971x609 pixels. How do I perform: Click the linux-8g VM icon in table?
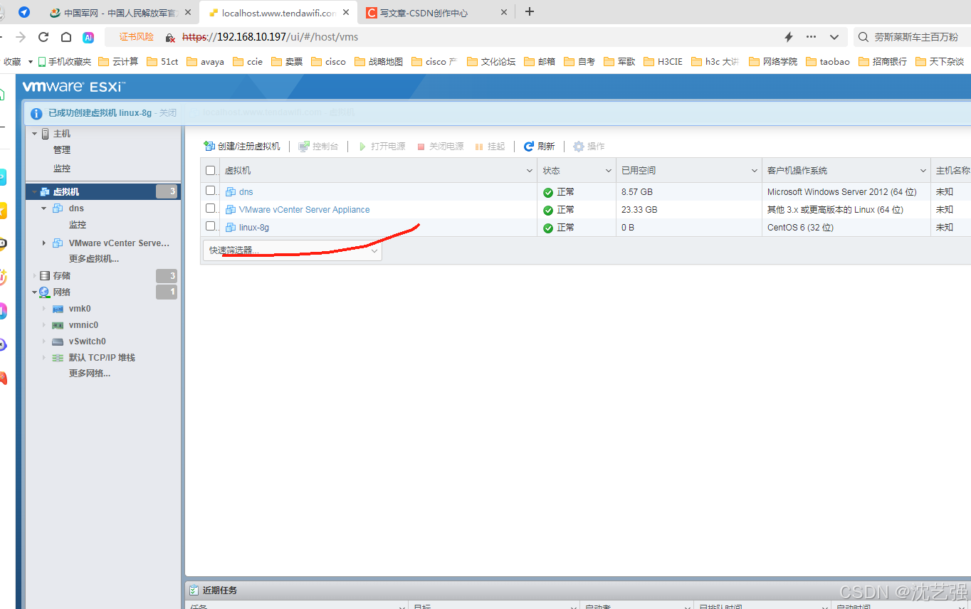231,228
